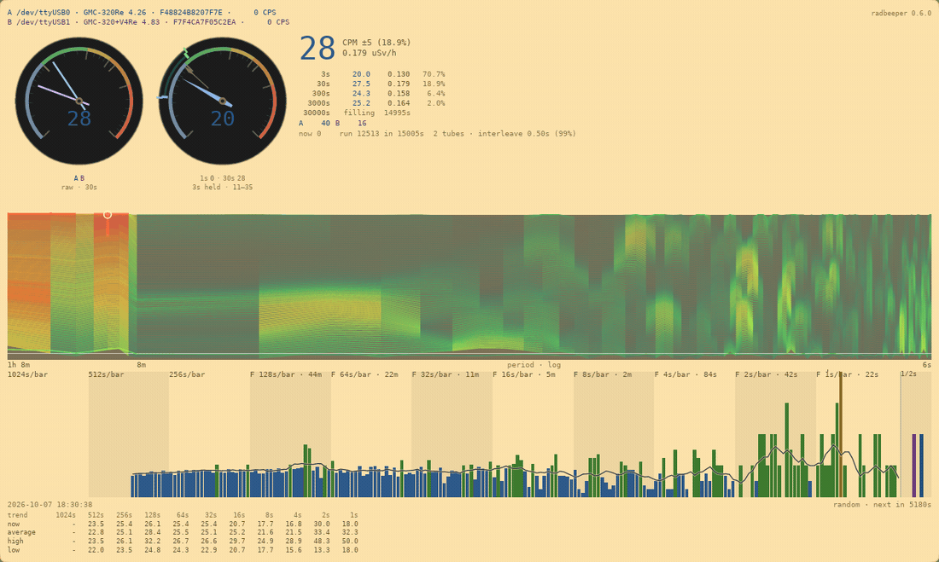Click the circle marker atop the spectrogram
This screenshot has width=939, height=562.
coord(108,214)
